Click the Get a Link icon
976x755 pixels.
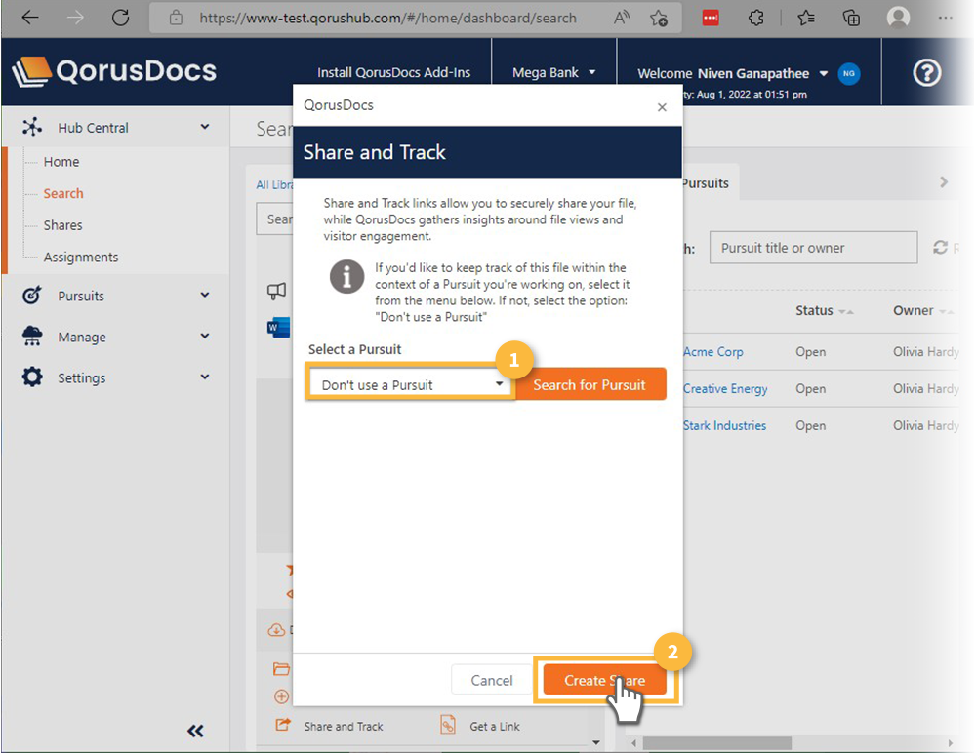click(448, 726)
